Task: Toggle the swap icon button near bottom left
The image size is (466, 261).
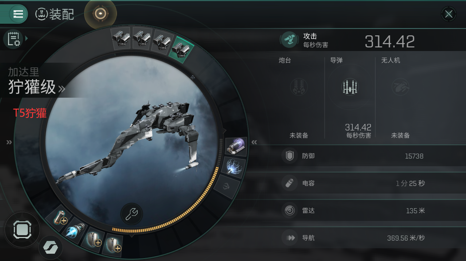Action: tap(51, 248)
